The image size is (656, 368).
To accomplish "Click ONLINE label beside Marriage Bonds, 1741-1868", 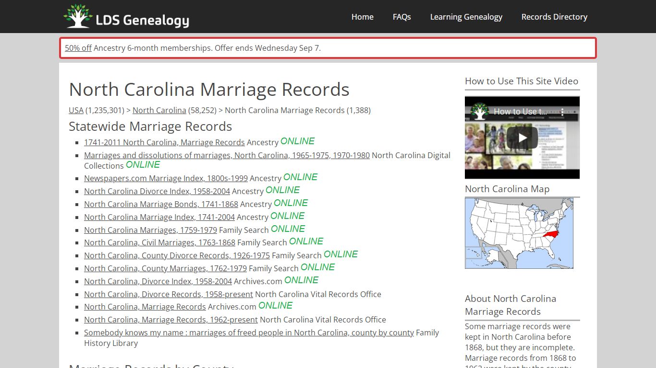I will (x=291, y=203).
